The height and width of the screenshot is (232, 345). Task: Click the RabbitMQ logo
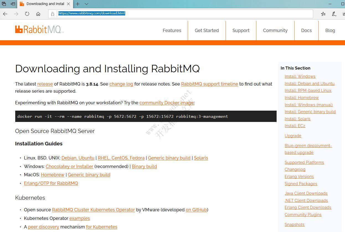pos(39,30)
